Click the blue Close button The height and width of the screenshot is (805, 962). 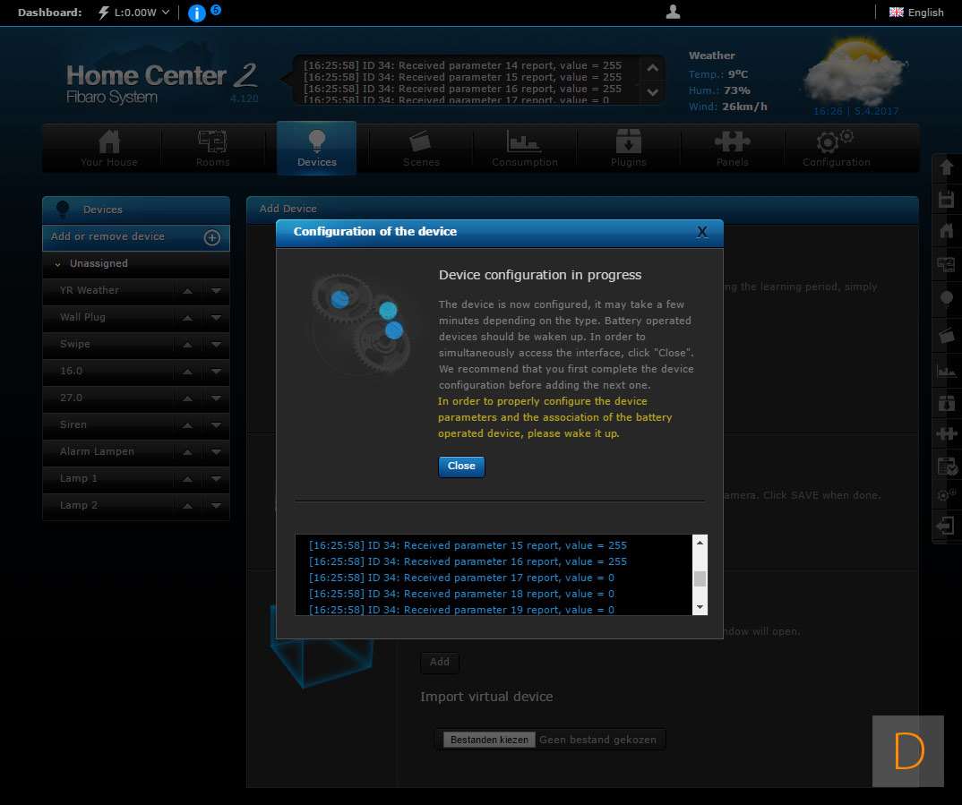tap(461, 466)
